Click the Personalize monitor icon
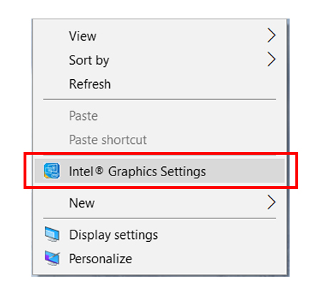The width and height of the screenshot is (321, 296). [52, 258]
